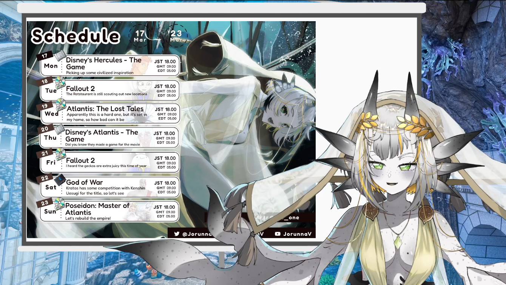Click the "God of War" title
Screen dimensions: 506x285
[x=84, y=182]
